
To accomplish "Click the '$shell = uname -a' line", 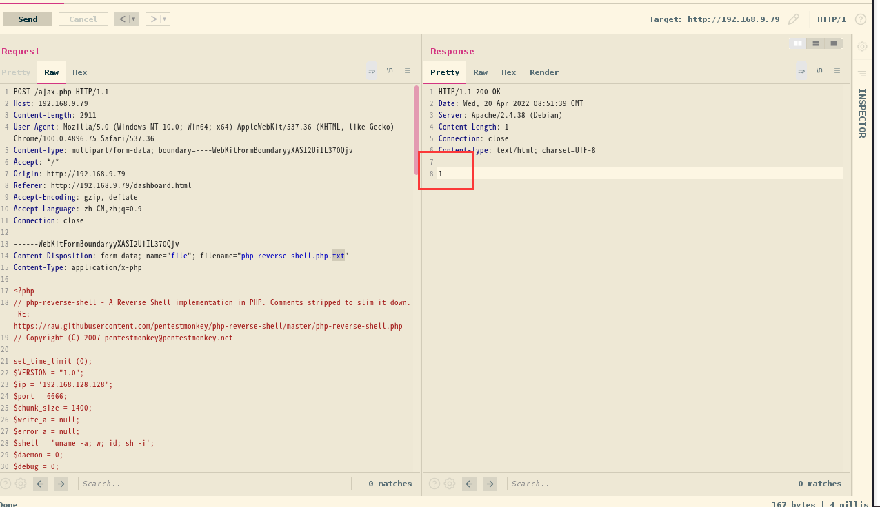I will 84,443.
